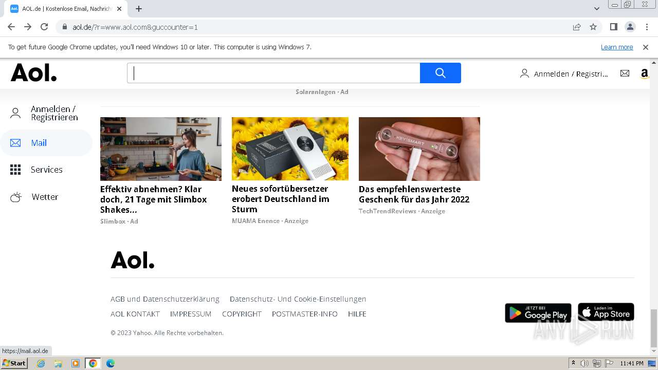Bookmark this page with star icon
The width and height of the screenshot is (658, 370).
click(x=593, y=27)
